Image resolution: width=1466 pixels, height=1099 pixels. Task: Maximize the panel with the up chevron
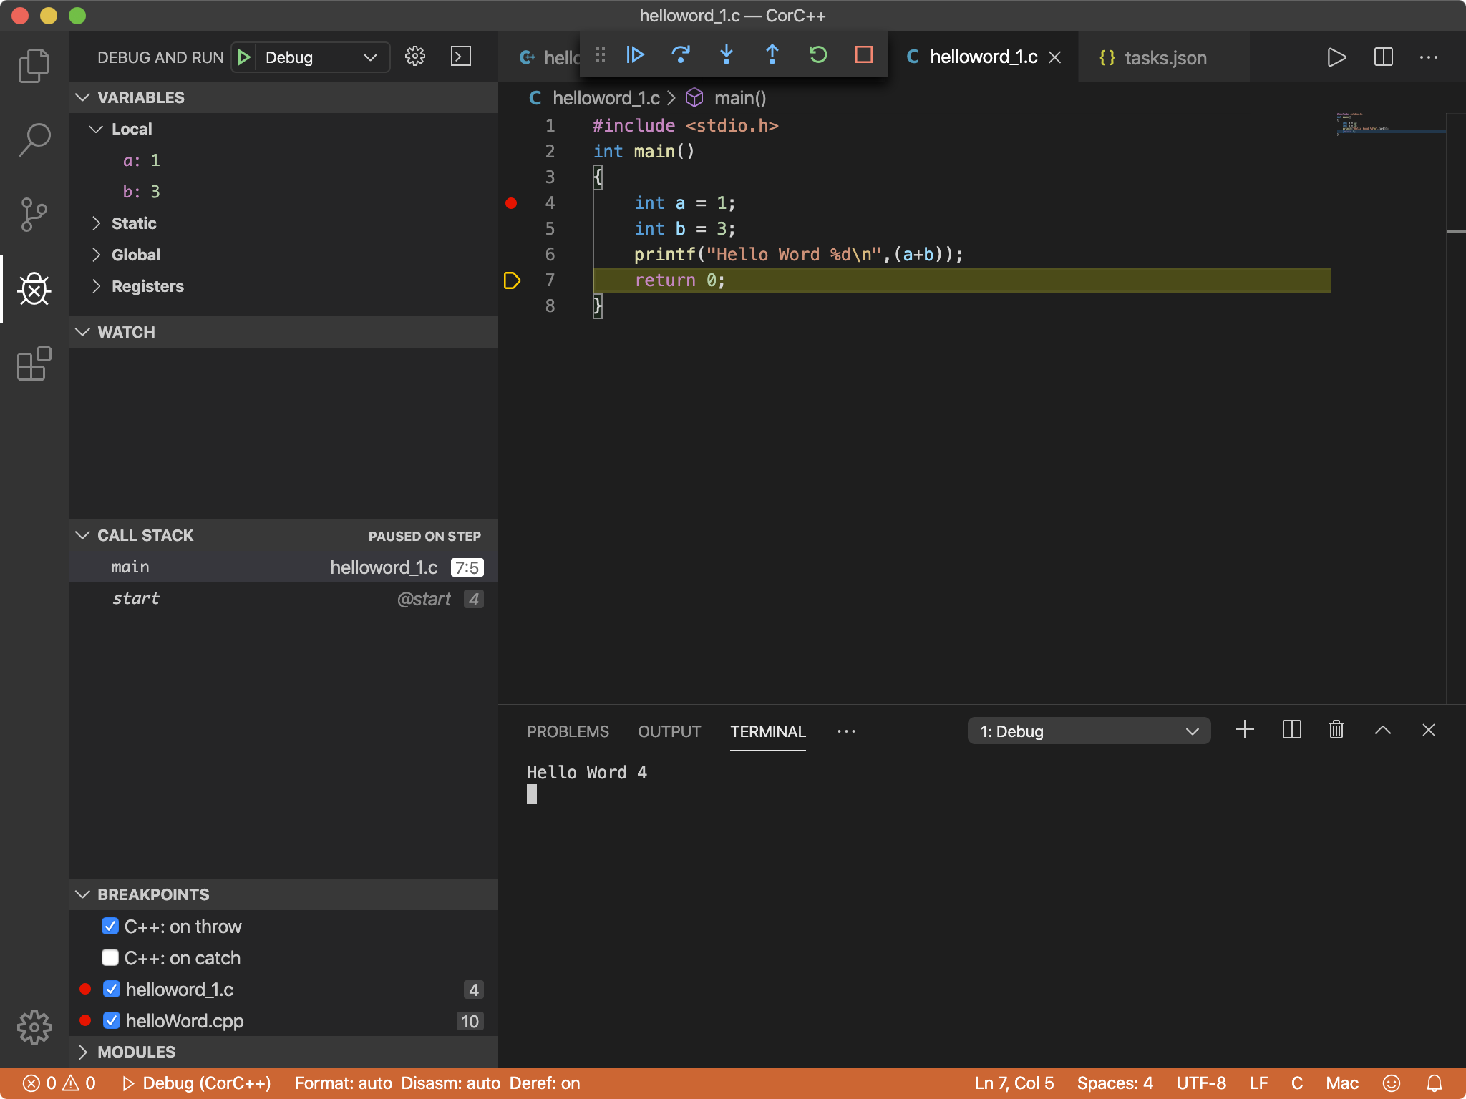[x=1383, y=730]
